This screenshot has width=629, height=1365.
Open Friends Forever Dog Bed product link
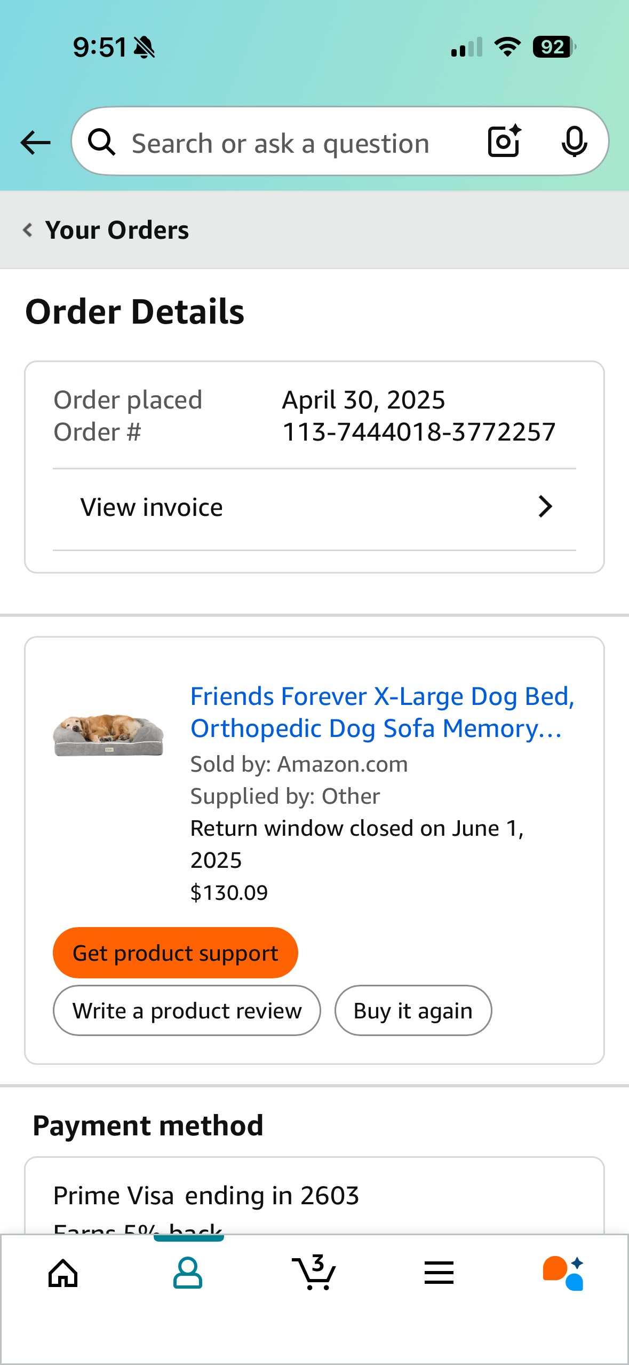click(382, 712)
